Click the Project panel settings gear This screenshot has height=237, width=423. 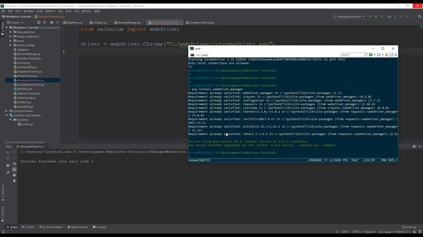[52, 22]
